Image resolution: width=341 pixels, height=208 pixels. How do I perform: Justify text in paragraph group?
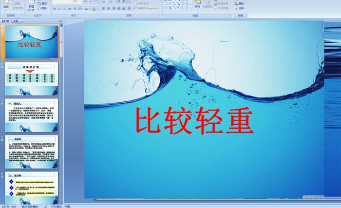(119, 8)
